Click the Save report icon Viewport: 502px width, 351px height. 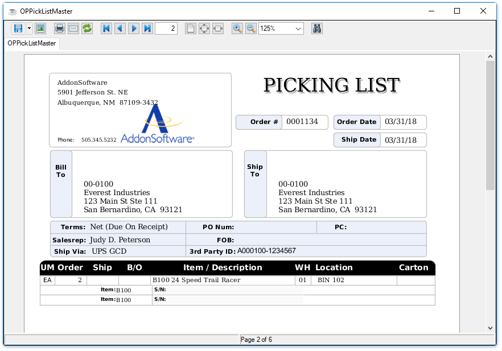click(18, 28)
